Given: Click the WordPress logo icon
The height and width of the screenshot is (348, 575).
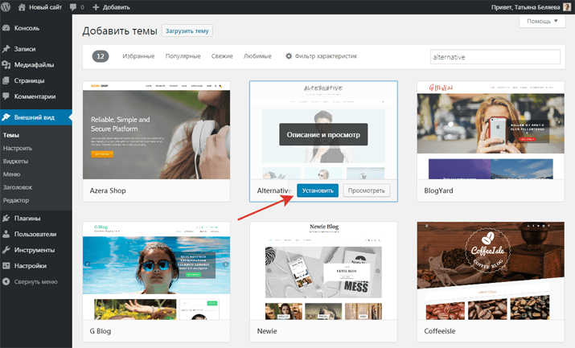Looking at the screenshot, I should (x=6, y=7).
